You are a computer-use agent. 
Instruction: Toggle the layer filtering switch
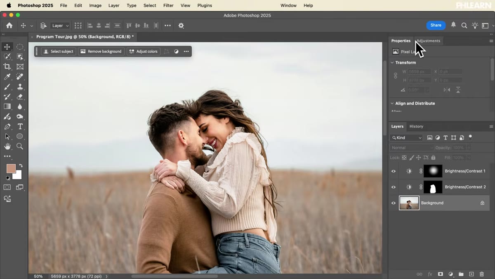470,137
